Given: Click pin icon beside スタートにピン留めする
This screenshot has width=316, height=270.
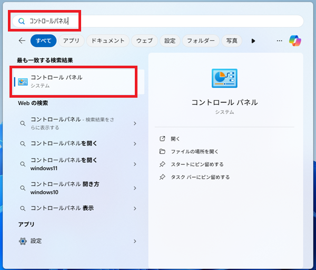Looking at the screenshot, I should [162, 164].
